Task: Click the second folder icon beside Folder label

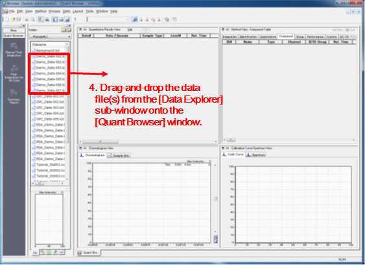Action: click(69, 30)
